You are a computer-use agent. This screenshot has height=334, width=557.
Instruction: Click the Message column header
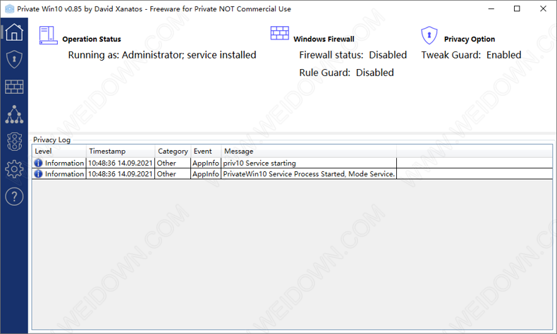[309, 151]
